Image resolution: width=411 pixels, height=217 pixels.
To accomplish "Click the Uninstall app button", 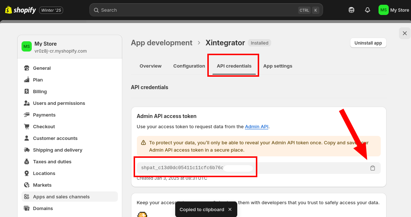I will tap(368, 43).
